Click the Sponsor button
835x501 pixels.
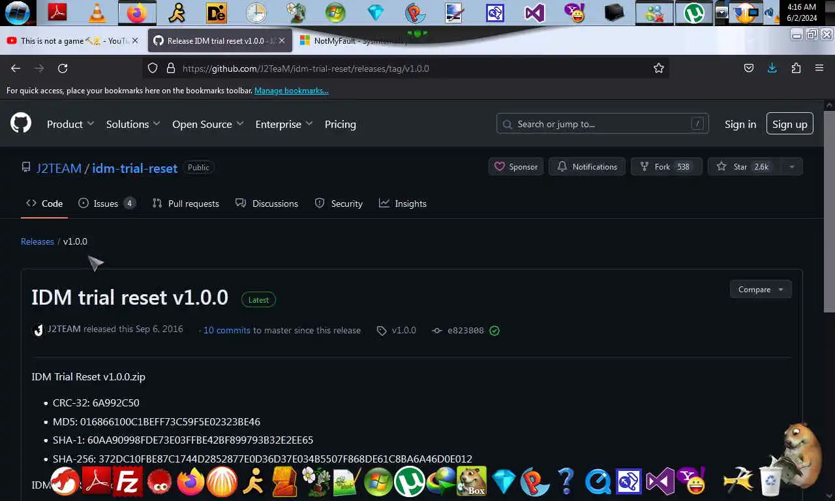516,167
